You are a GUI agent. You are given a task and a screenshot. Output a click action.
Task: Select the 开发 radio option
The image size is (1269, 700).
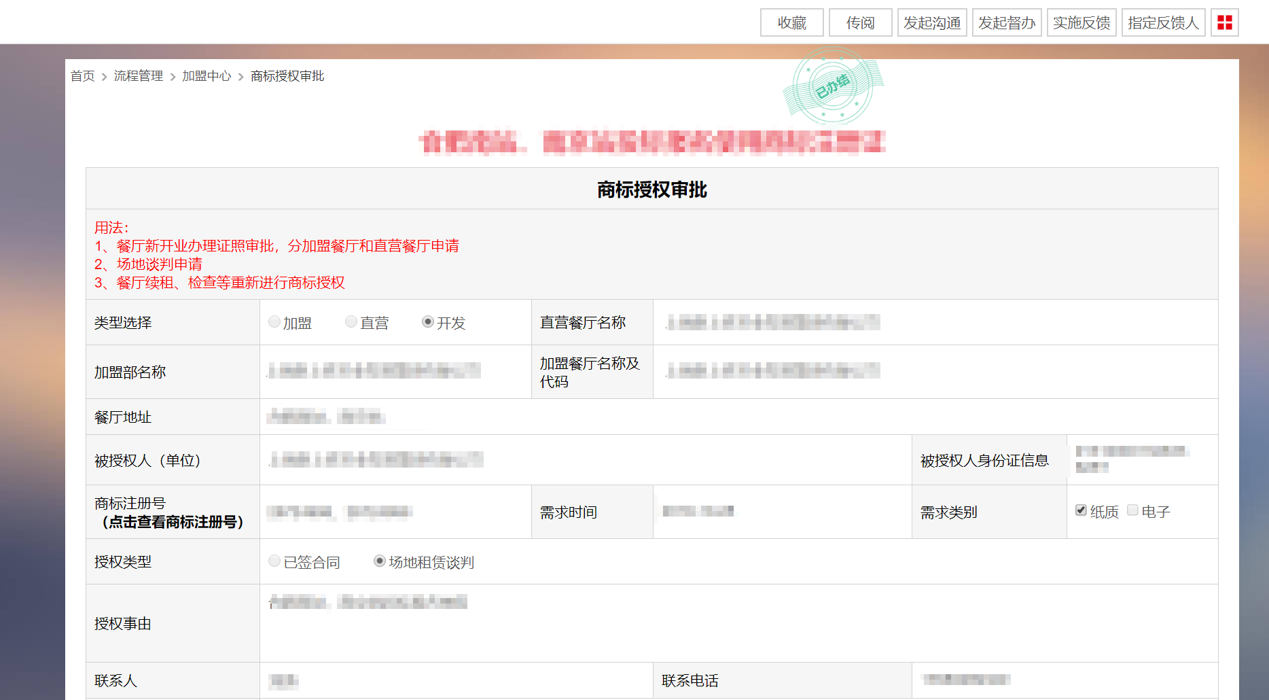point(428,322)
